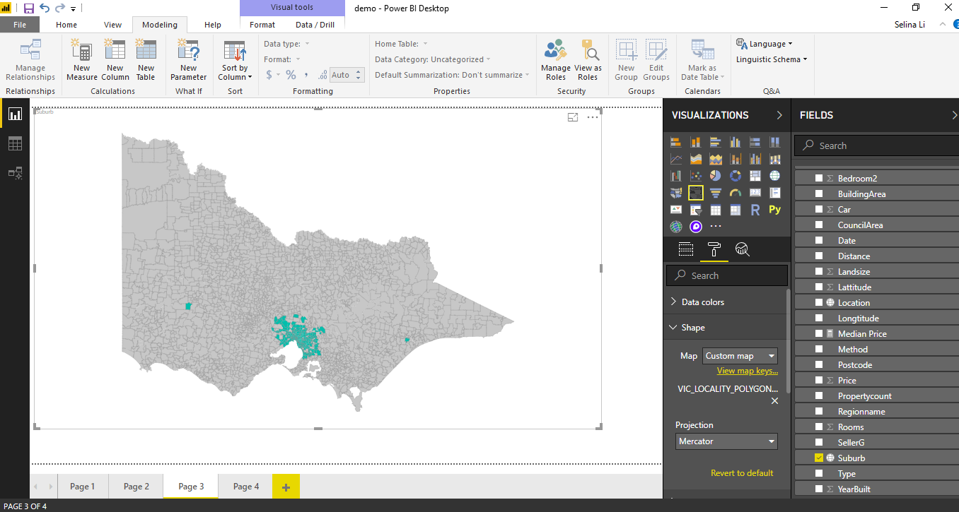Open the Projection dropdown
The height and width of the screenshot is (512, 959).
(x=726, y=441)
